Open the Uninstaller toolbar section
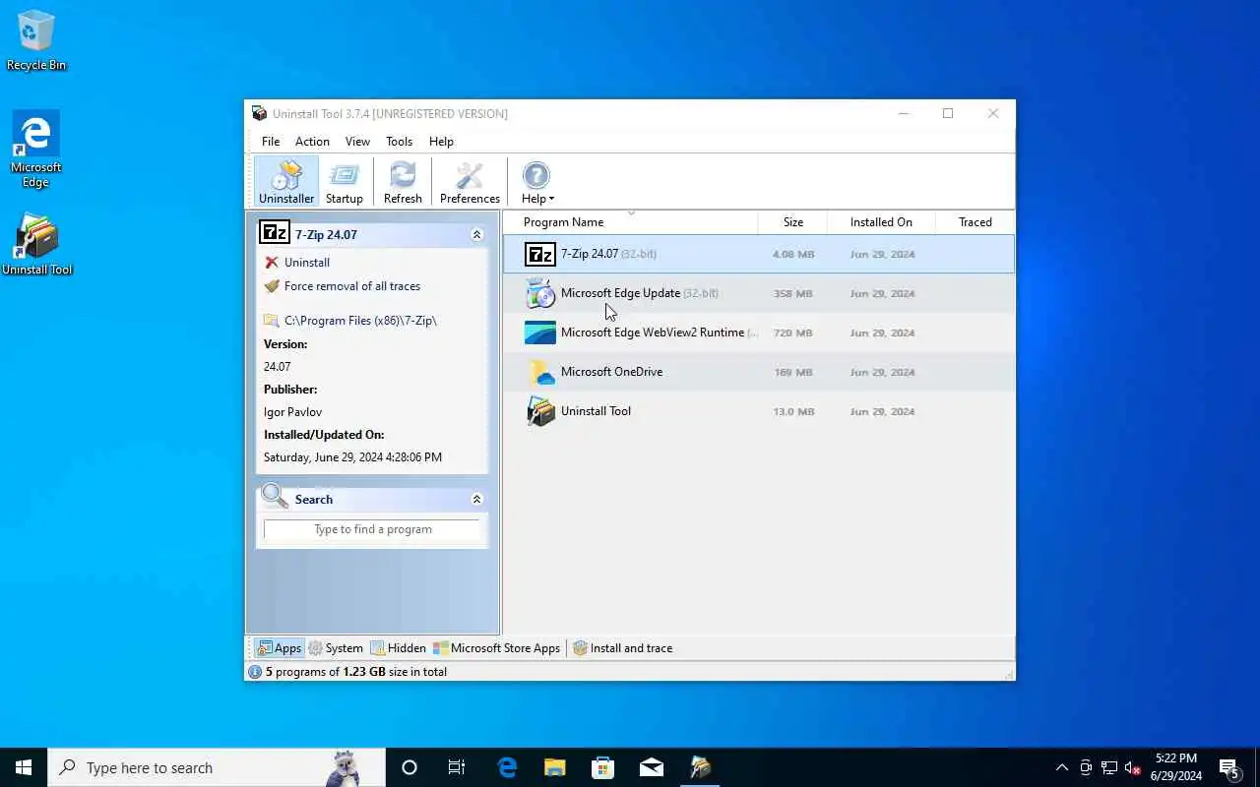1260x787 pixels. (286, 182)
